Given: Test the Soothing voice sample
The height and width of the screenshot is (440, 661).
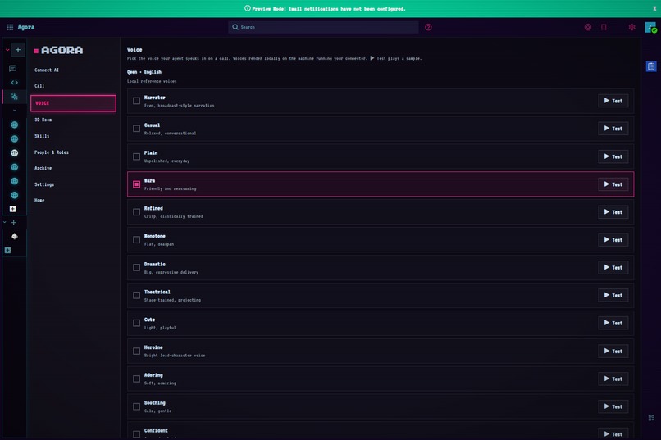Looking at the screenshot, I should (x=613, y=406).
